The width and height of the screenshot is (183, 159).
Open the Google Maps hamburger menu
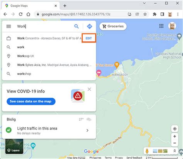8,26
